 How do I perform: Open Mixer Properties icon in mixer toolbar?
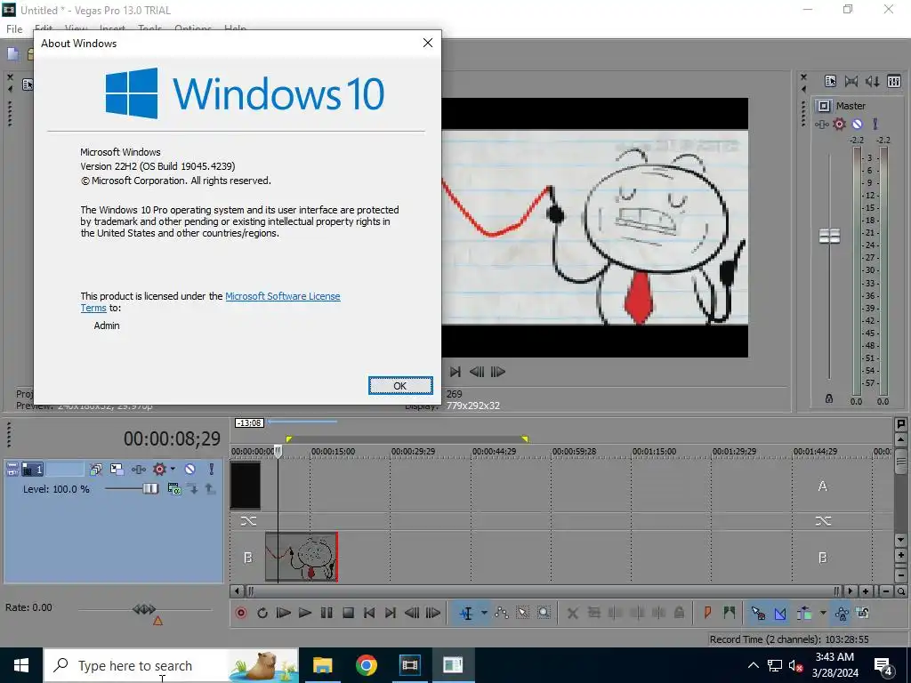[830, 81]
